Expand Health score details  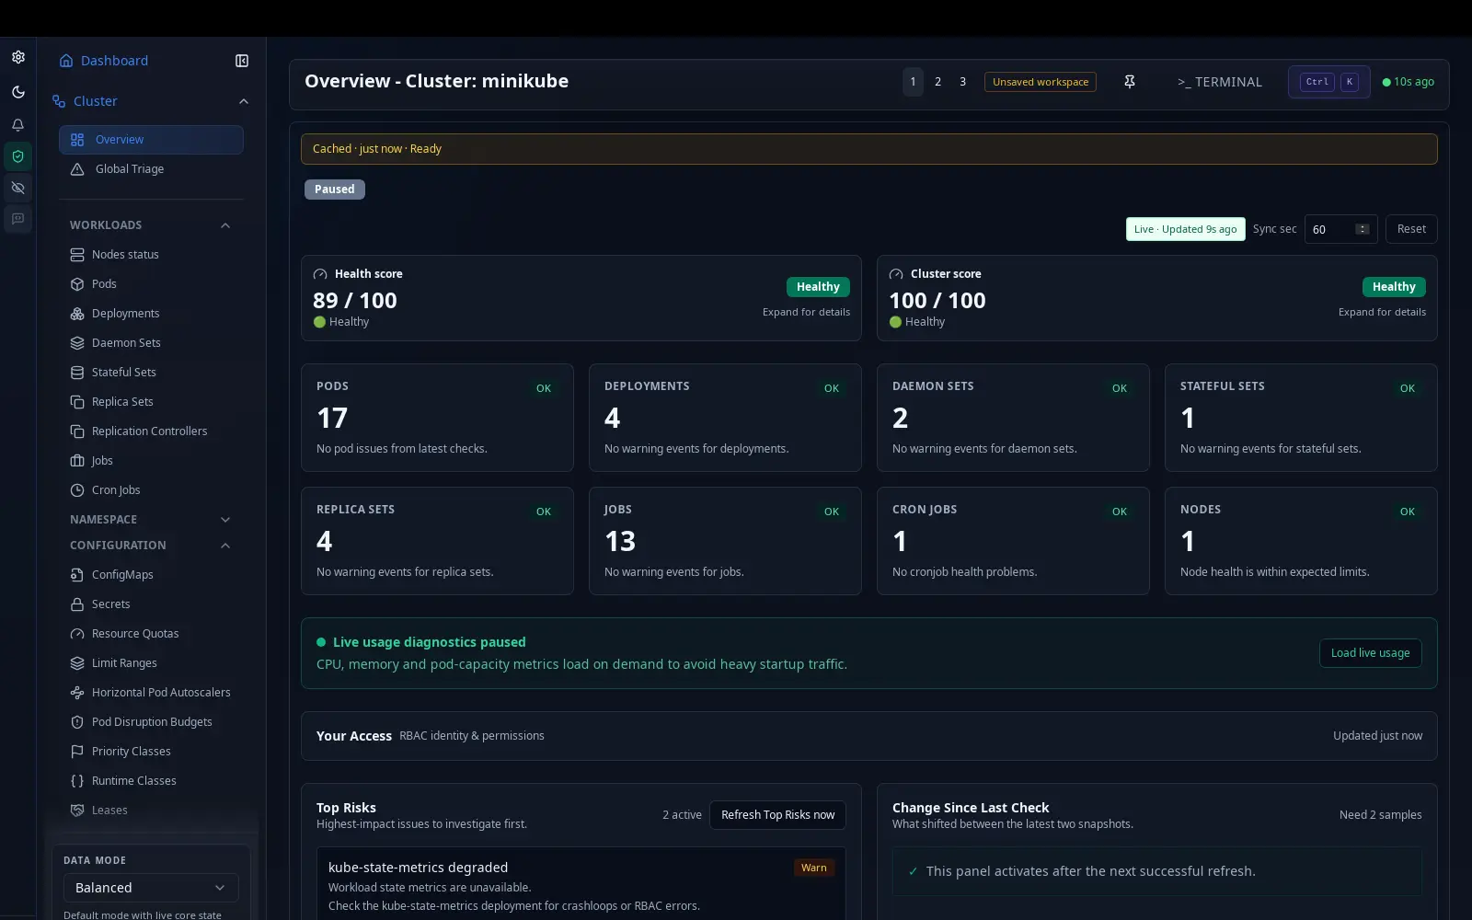806,313
